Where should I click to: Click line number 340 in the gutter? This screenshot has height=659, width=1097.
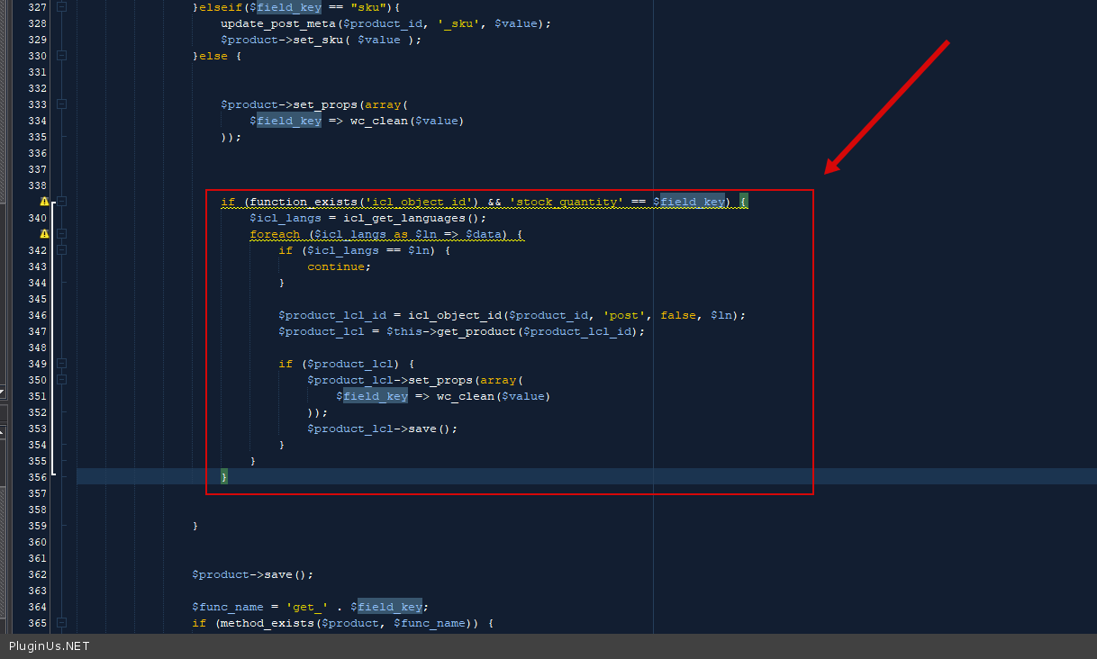[x=37, y=218]
